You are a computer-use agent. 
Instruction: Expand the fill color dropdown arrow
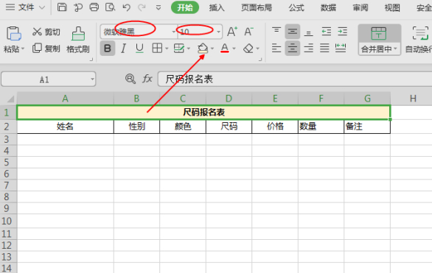pos(212,49)
